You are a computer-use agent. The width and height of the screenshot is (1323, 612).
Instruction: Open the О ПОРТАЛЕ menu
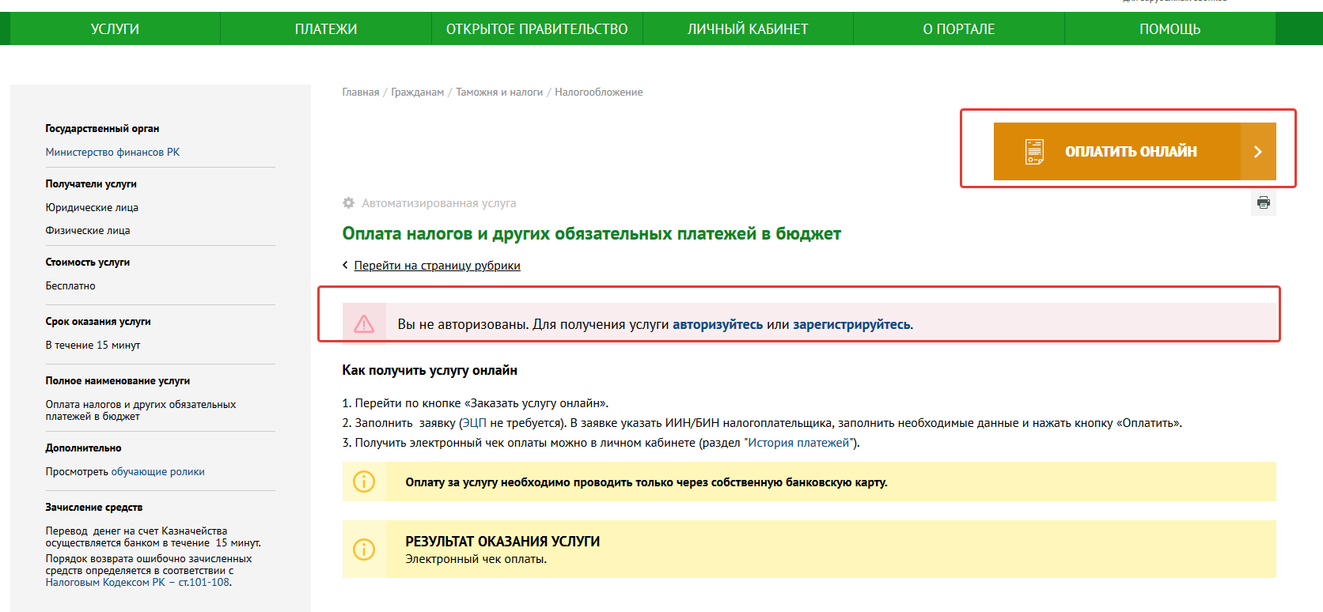(959, 28)
